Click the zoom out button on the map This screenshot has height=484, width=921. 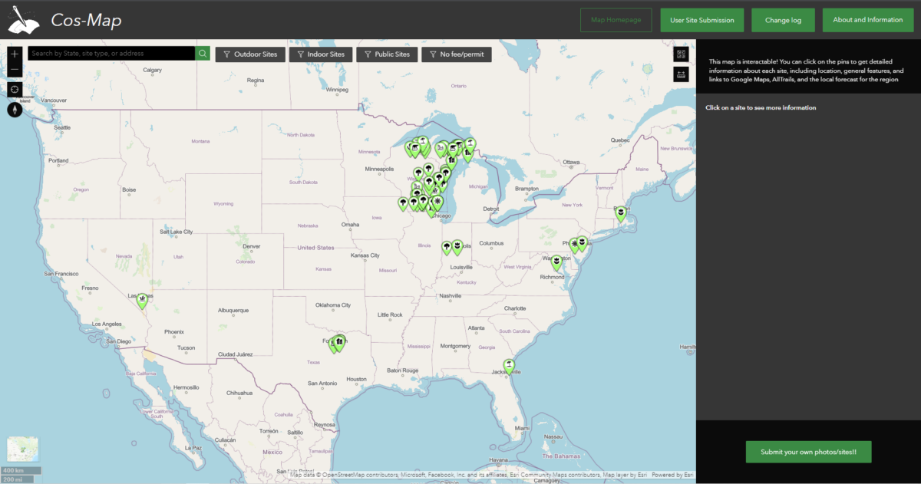pyautogui.click(x=14, y=69)
